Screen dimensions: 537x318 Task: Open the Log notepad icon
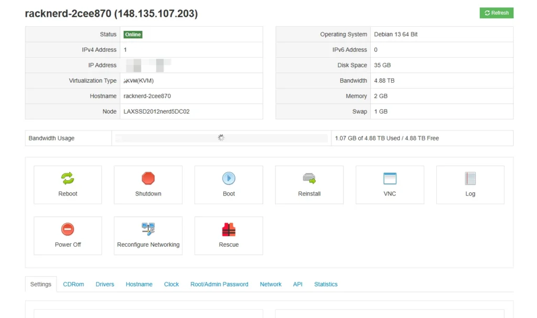[x=470, y=179]
